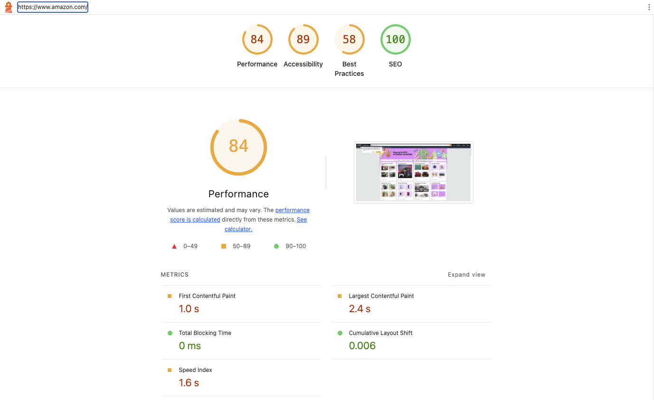This screenshot has height=400, width=654.
Task: Click the green circle beside Total Blocking Time
Action: pos(170,333)
